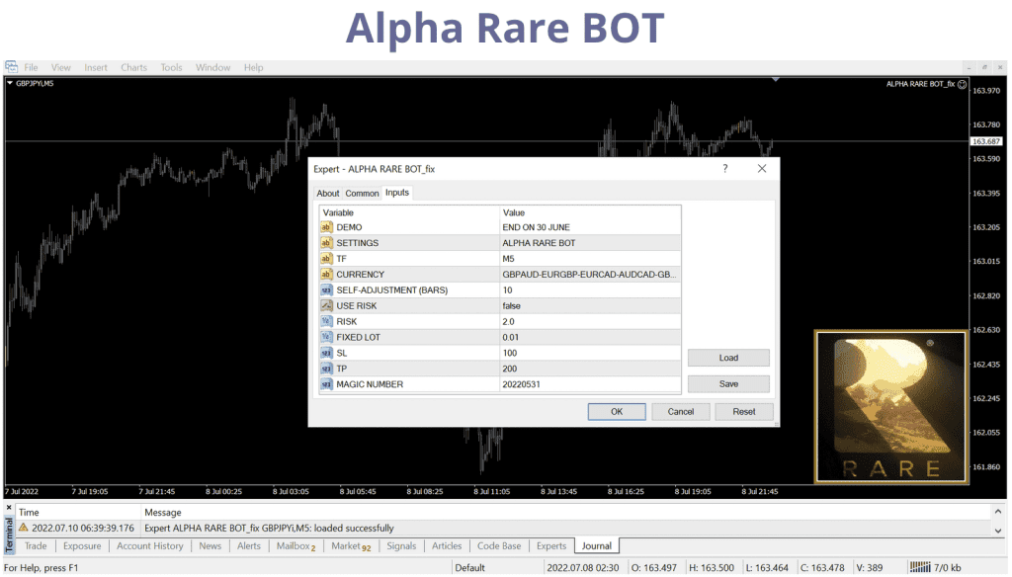Open the Window menu
The height and width of the screenshot is (577, 1012).
[x=213, y=67]
